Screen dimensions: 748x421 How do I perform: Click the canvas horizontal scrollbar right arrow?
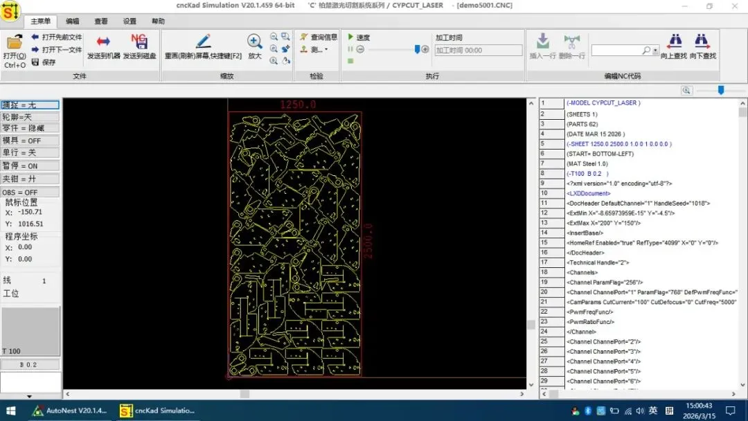point(522,394)
